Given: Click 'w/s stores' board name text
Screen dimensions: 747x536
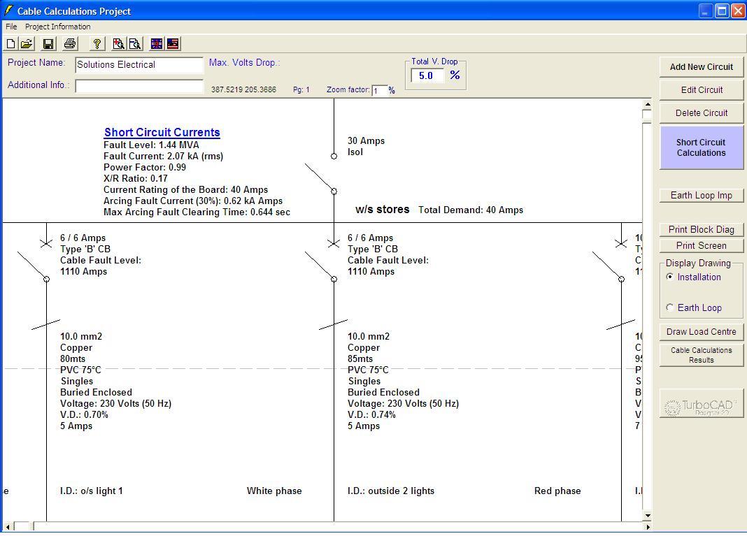Looking at the screenshot, I should pyautogui.click(x=382, y=210).
